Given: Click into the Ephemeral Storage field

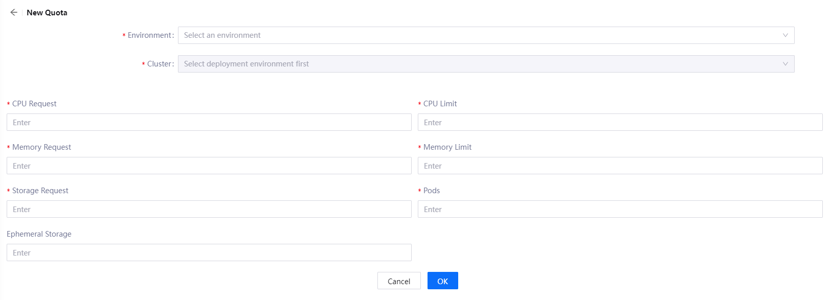Looking at the screenshot, I should (209, 253).
